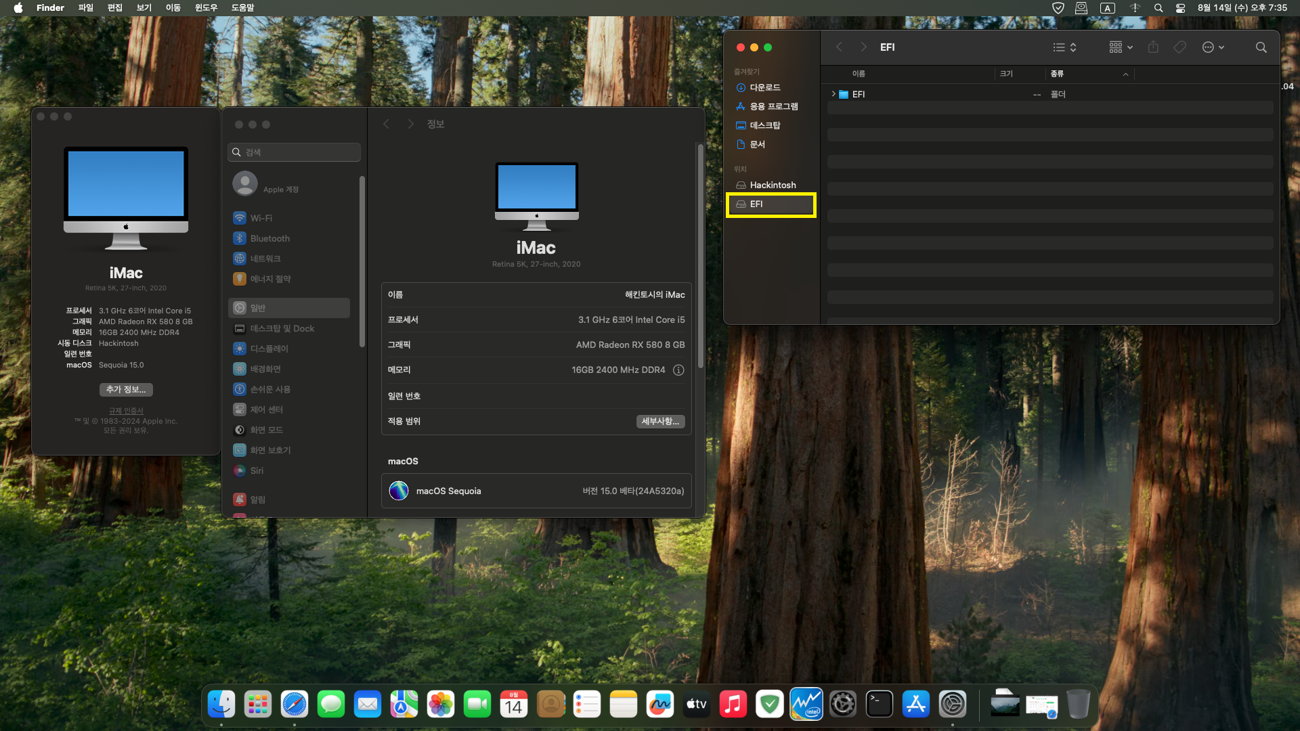Viewport: 1300px width, 731px height.
Task: Open the Apple menu
Action: [18, 8]
